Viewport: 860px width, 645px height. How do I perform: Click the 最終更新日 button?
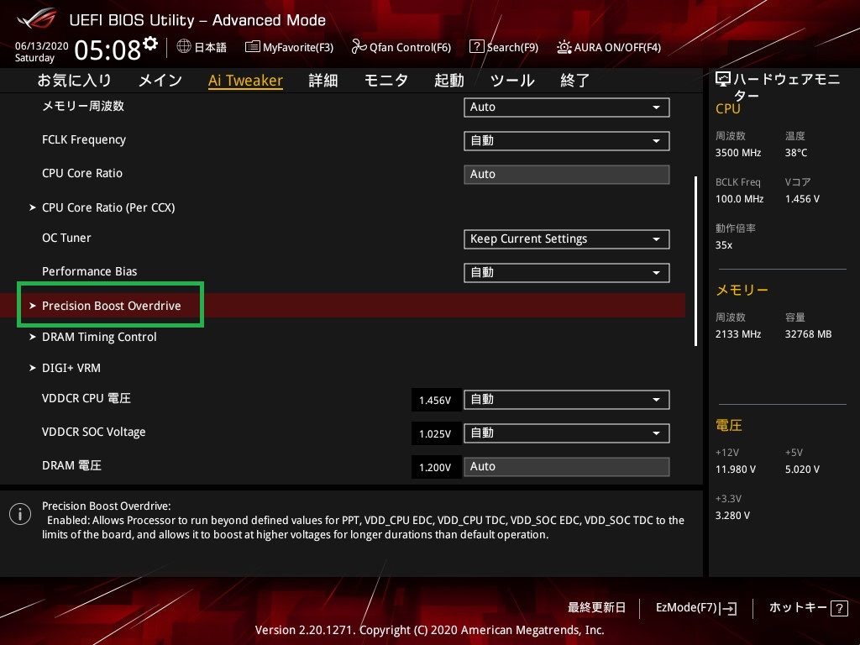pyautogui.click(x=596, y=608)
